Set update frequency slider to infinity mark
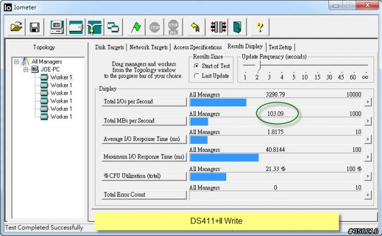The image size is (382, 236). coord(365,77)
